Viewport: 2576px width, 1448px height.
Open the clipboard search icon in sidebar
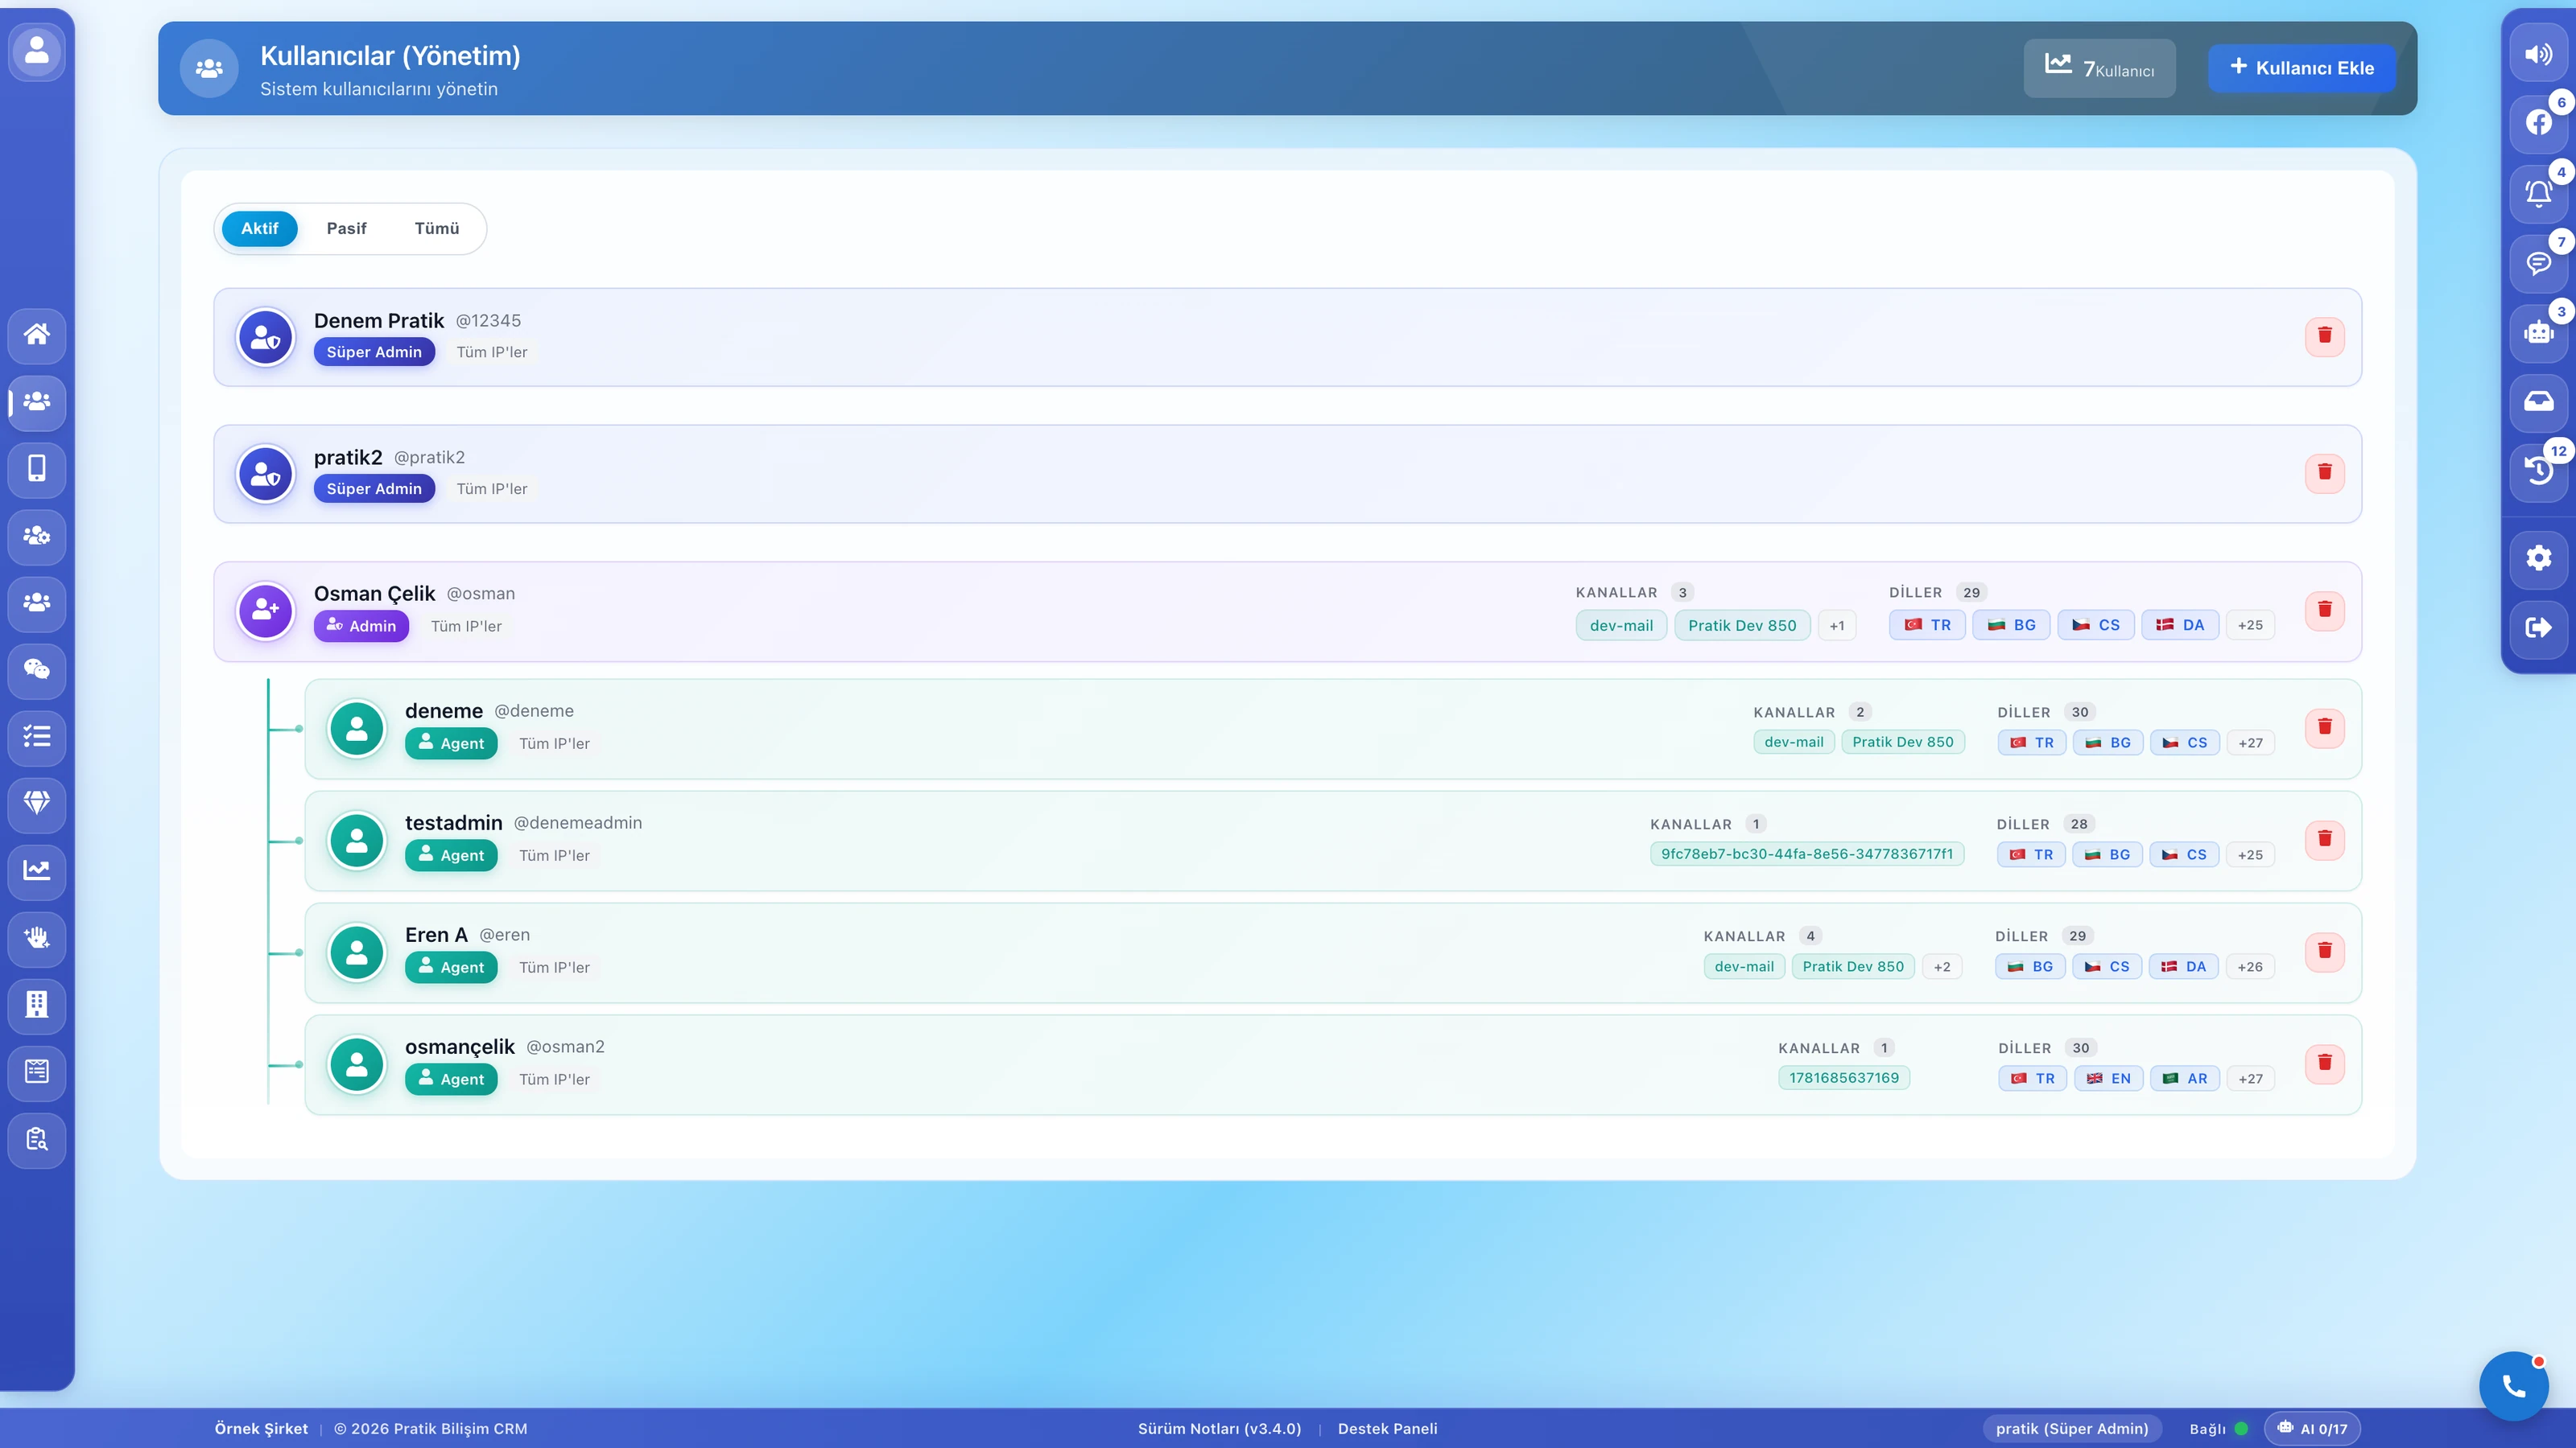pos(37,1138)
